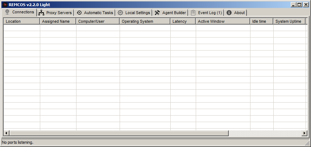This screenshot has width=311, height=147.
Task: Click the globe icon on Connections tab
Action: coord(7,12)
